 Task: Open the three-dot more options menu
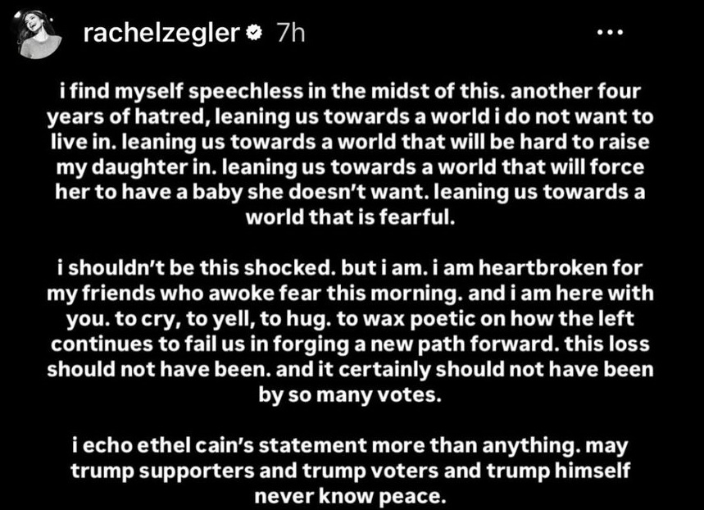(x=610, y=32)
